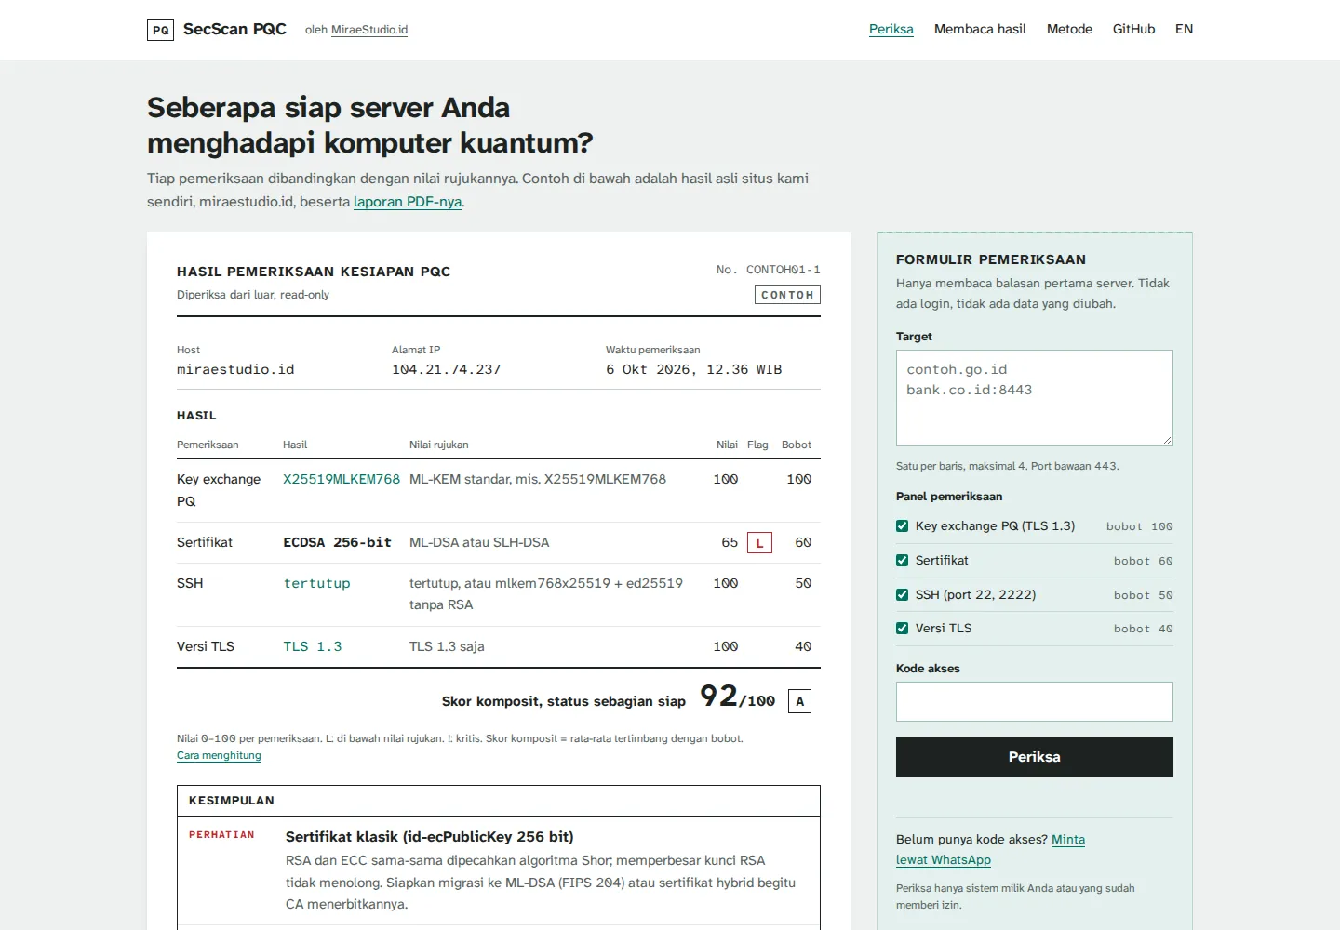Click the black Periksa submit button
This screenshot has width=1340, height=930.
tap(1035, 757)
